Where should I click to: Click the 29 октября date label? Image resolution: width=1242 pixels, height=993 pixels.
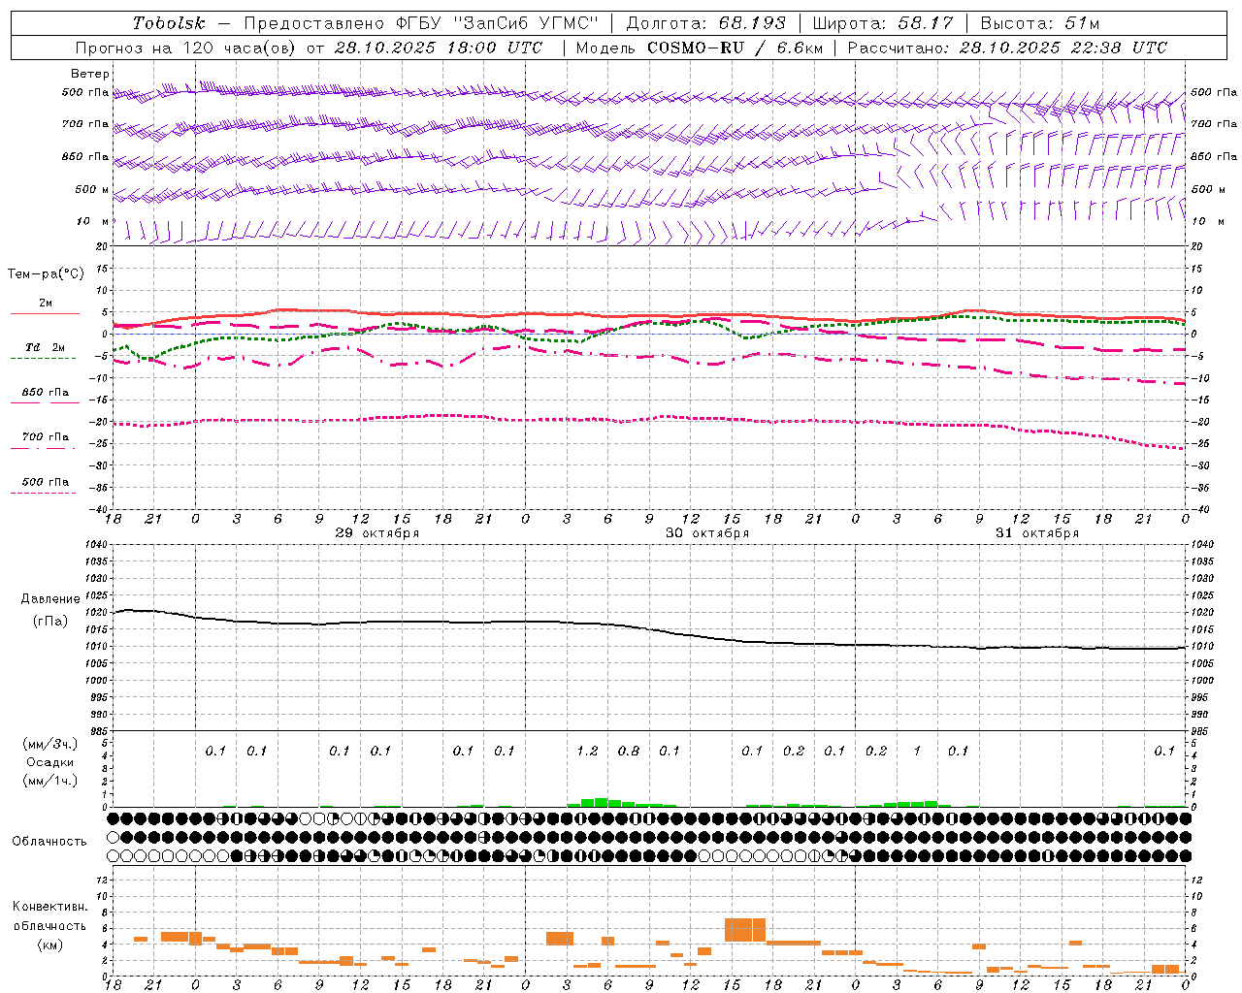377,533
